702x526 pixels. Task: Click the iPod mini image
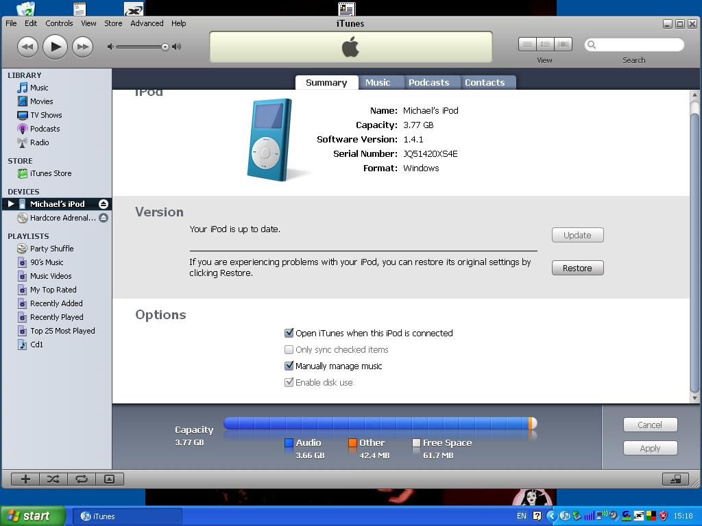[x=270, y=140]
